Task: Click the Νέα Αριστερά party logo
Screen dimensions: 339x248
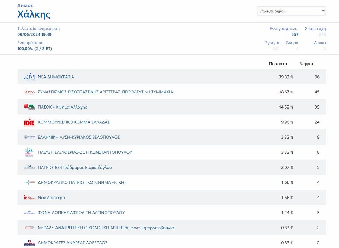Action: pos(29,198)
